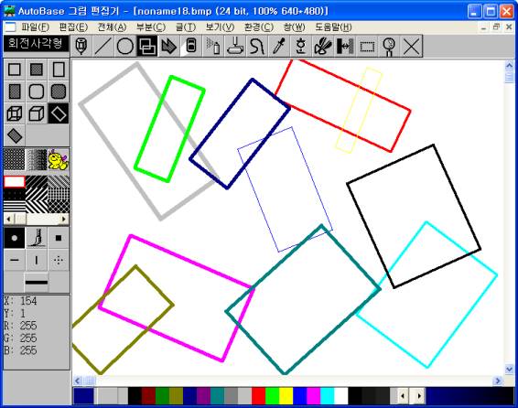Click canvas vertical scrollbar down arrow
The height and width of the screenshot is (408, 518).
pos(509,369)
